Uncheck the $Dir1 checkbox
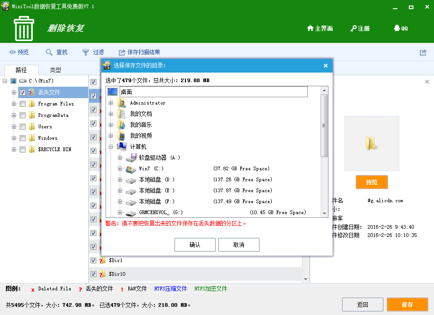The image size is (434, 315). [x=93, y=260]
